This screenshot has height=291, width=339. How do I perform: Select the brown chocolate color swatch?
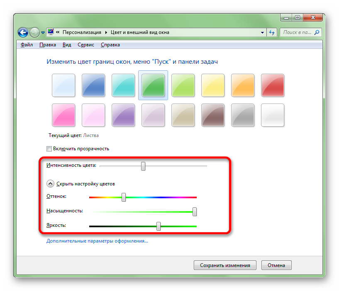[213, 115]
